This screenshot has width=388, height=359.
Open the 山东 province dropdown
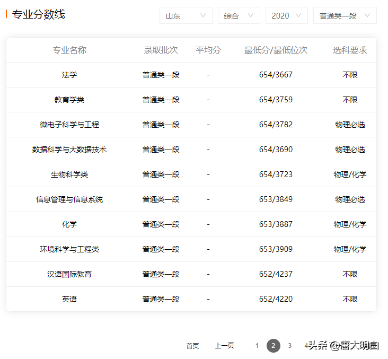coord(186,15)
